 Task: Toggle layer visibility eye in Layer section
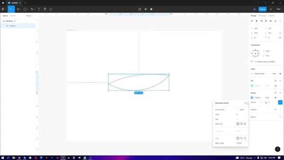click(x=280, y=74)
